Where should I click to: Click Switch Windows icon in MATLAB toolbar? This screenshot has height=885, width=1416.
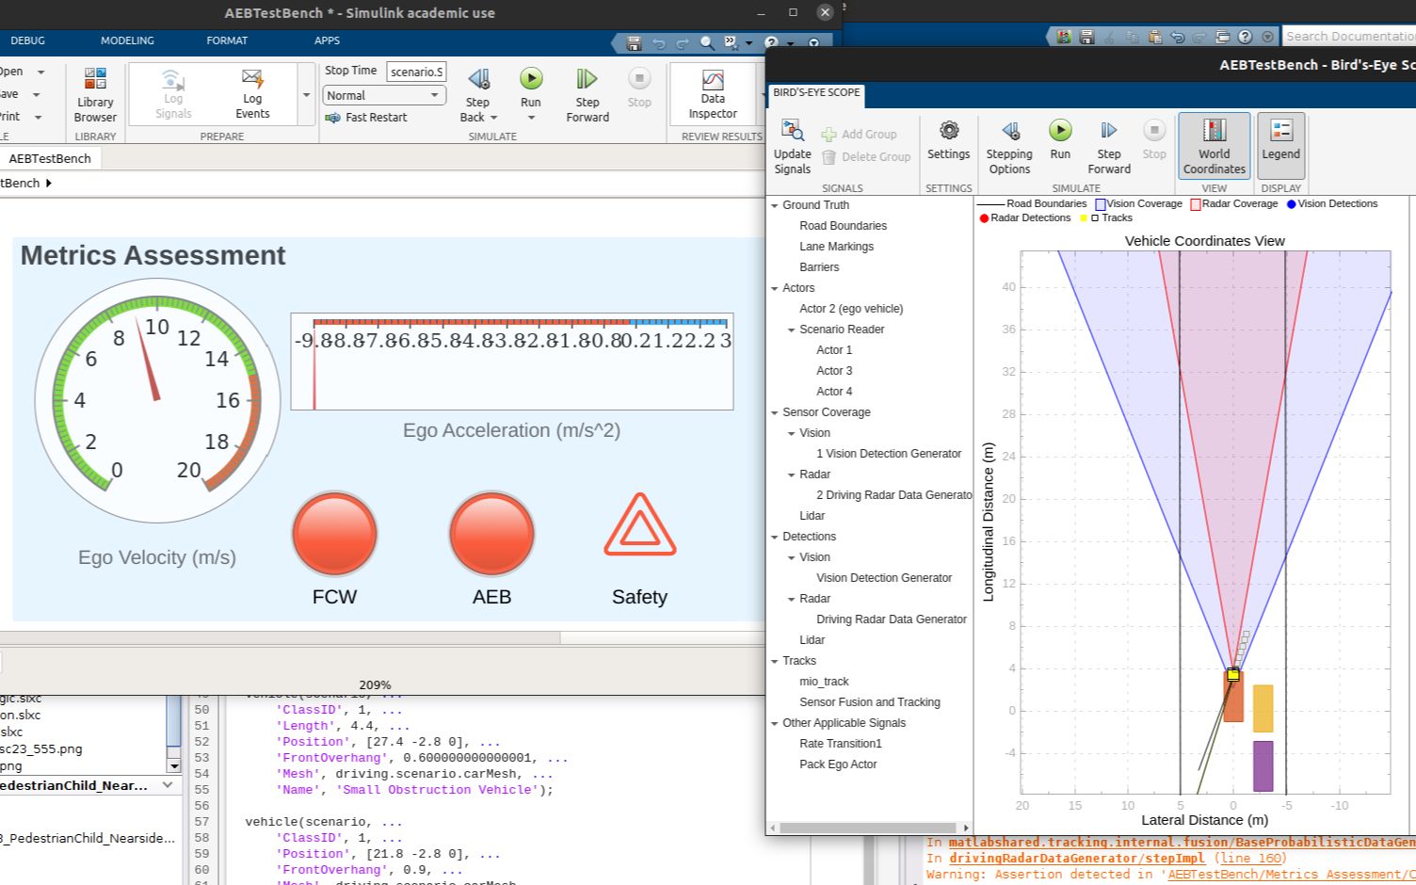pos(1222,37)
